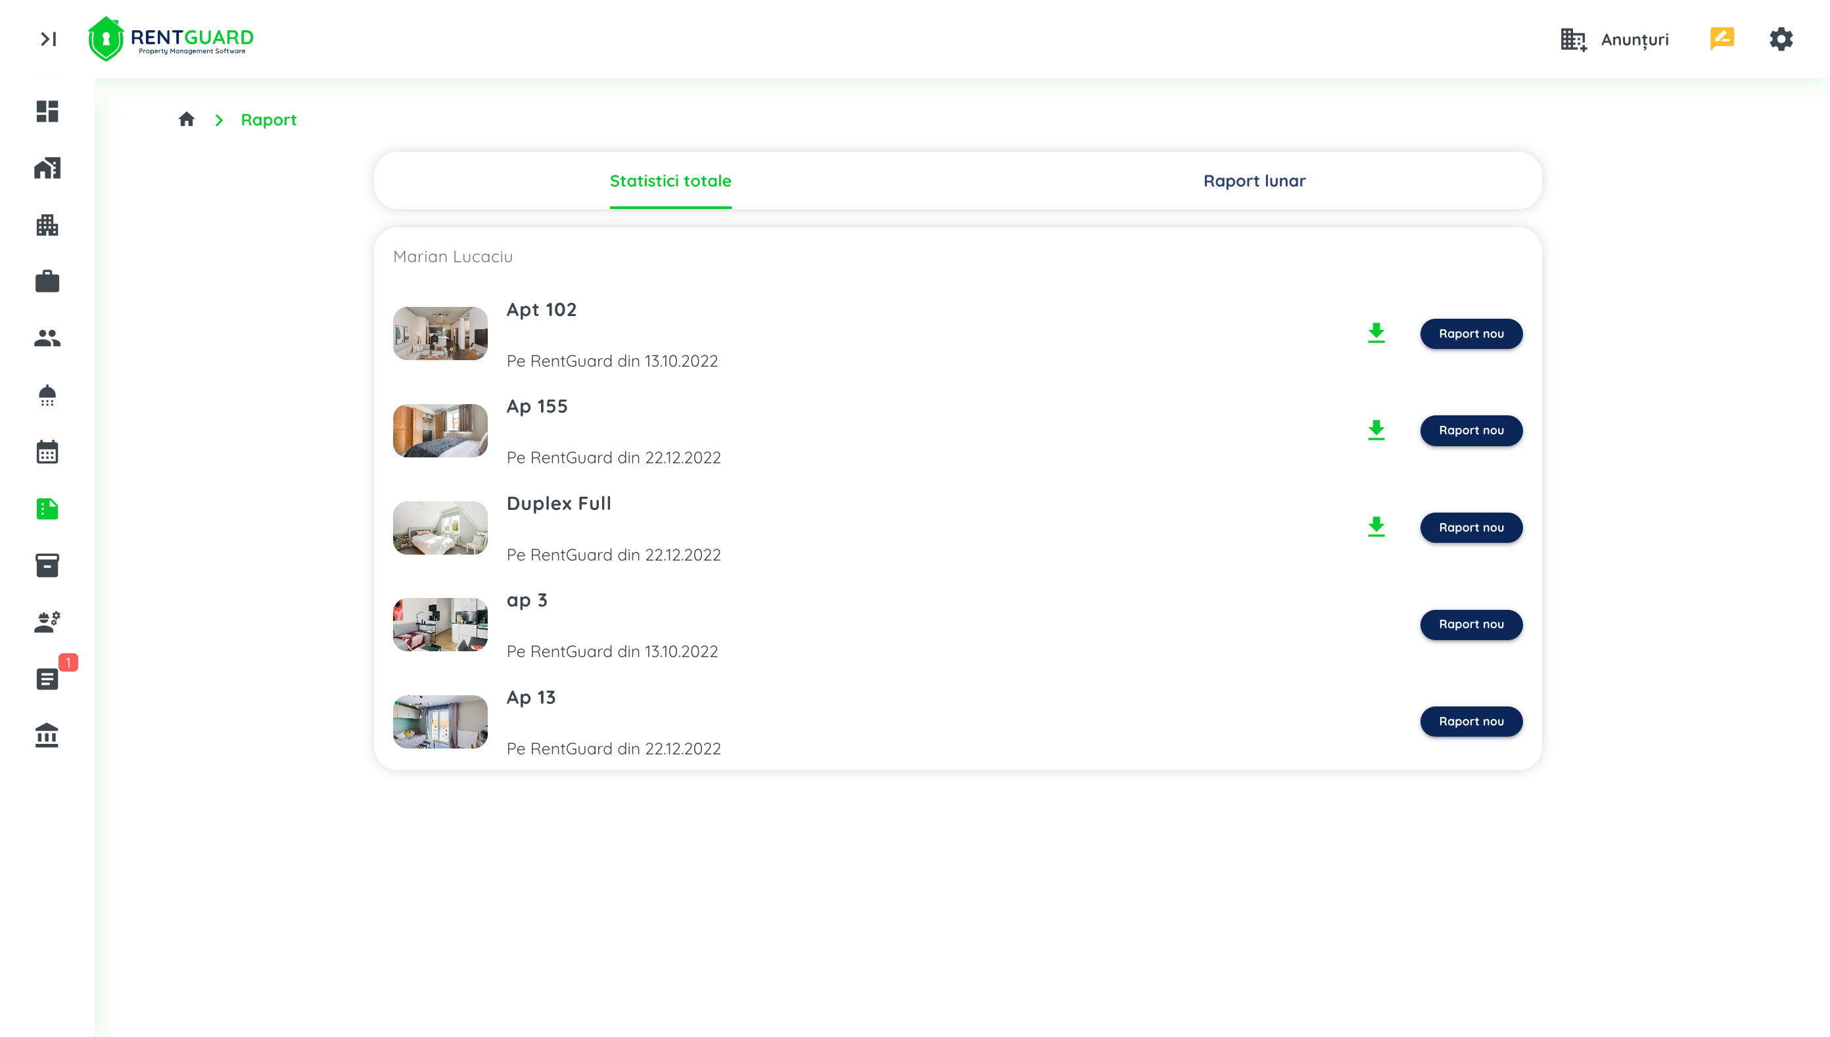Open the bank building icon in sidebar

(47, 735)
